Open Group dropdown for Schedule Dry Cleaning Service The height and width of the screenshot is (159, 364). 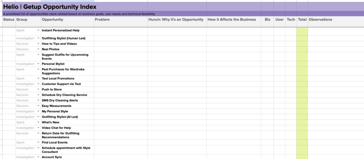[38, 95]
